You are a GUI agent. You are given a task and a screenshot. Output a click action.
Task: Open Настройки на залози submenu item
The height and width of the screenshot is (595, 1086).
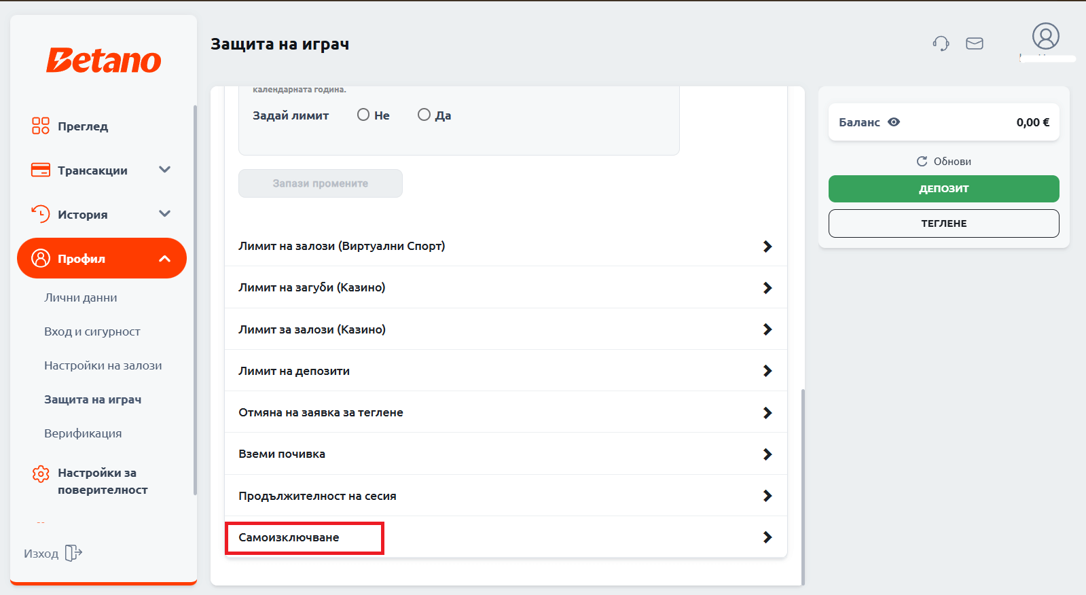(103, 365)
